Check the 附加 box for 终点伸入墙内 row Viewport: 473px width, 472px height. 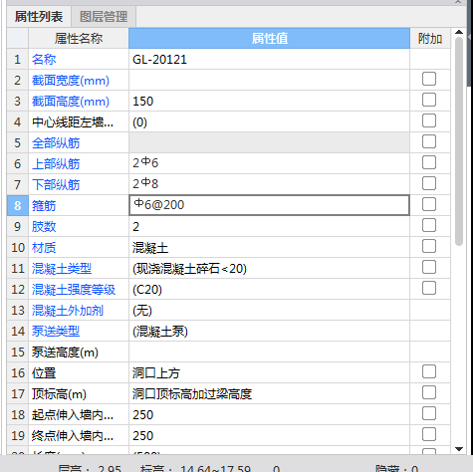[x=429, y=434]
